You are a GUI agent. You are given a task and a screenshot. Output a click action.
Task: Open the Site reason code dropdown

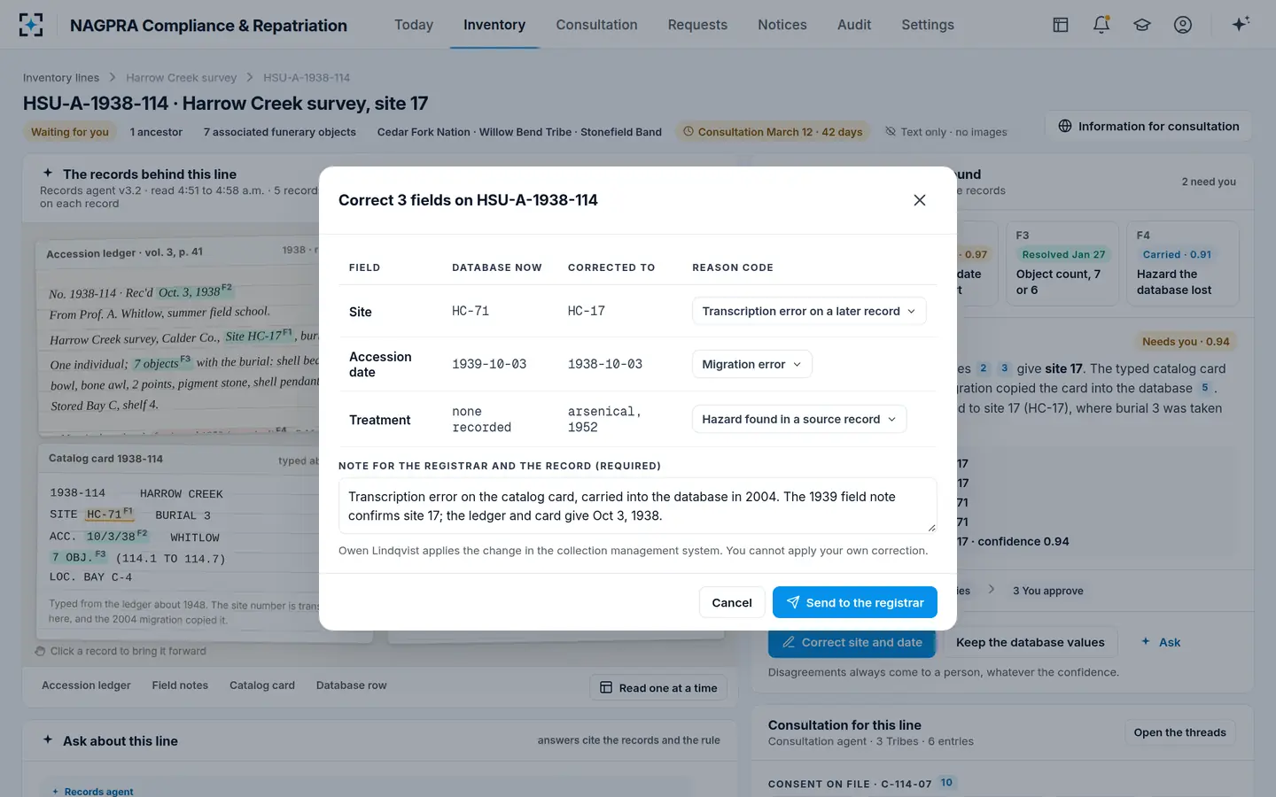point(809,311)
